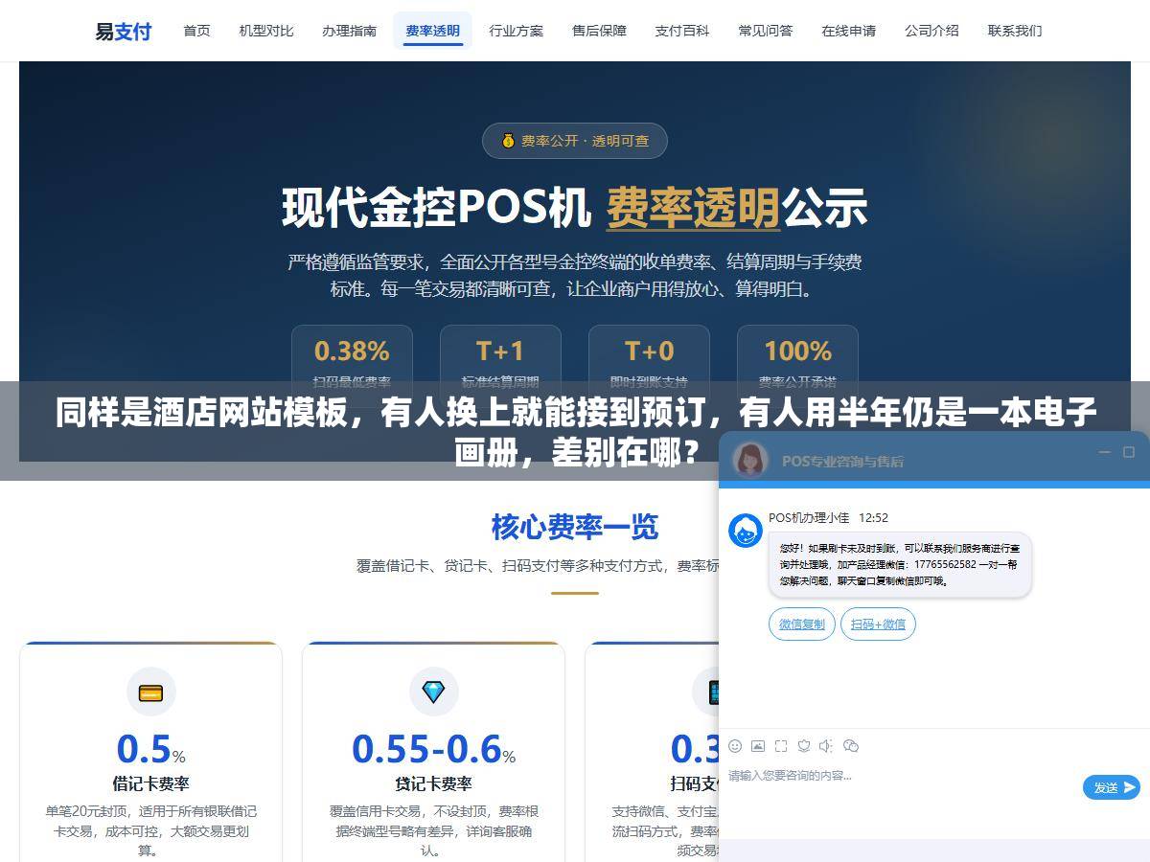Click the POS机办理小佳 12:52 sender label
1150x862 pixels.
(828, 517)
